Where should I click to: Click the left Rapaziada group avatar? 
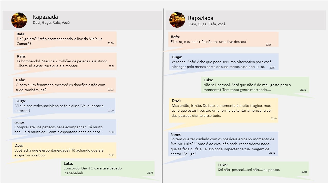tap(19, 20)
